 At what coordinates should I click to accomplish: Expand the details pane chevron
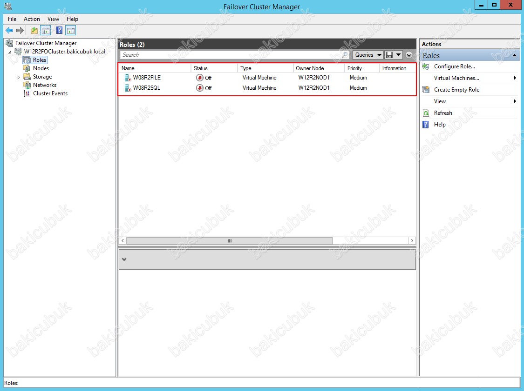tap(124, 259)
